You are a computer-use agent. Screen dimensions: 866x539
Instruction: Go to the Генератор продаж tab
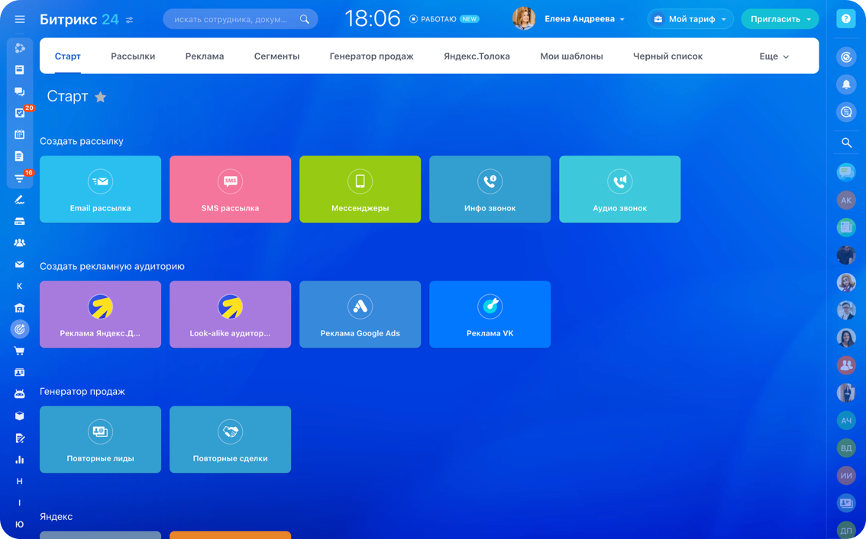click(372, 56)
